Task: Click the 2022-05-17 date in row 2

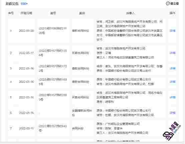Action: point(26,53)
